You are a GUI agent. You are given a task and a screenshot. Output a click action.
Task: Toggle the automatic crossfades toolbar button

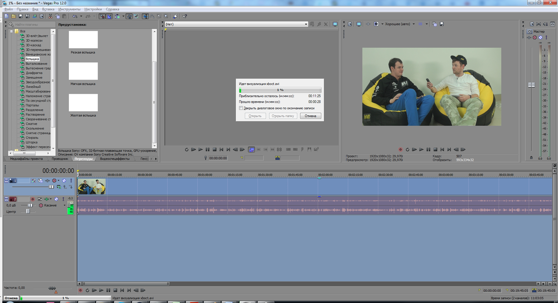109,16
